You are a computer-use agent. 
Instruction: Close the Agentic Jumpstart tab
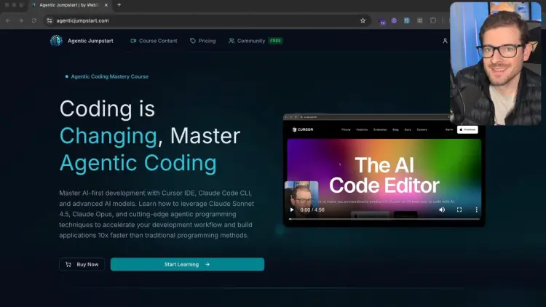tap(106, 5)
